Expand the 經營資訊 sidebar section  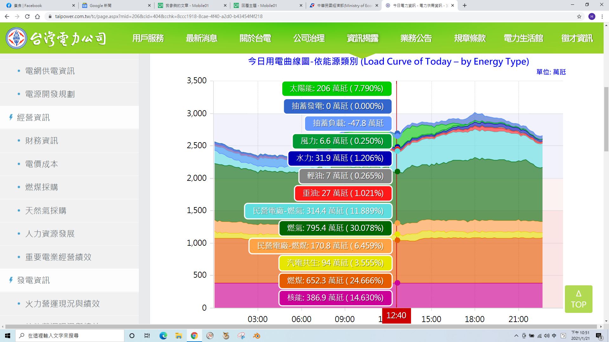click(33, 117)
